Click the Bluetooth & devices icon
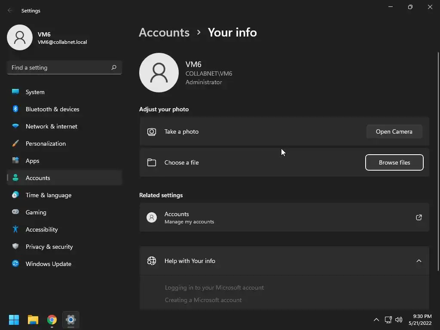 [15, 109]
